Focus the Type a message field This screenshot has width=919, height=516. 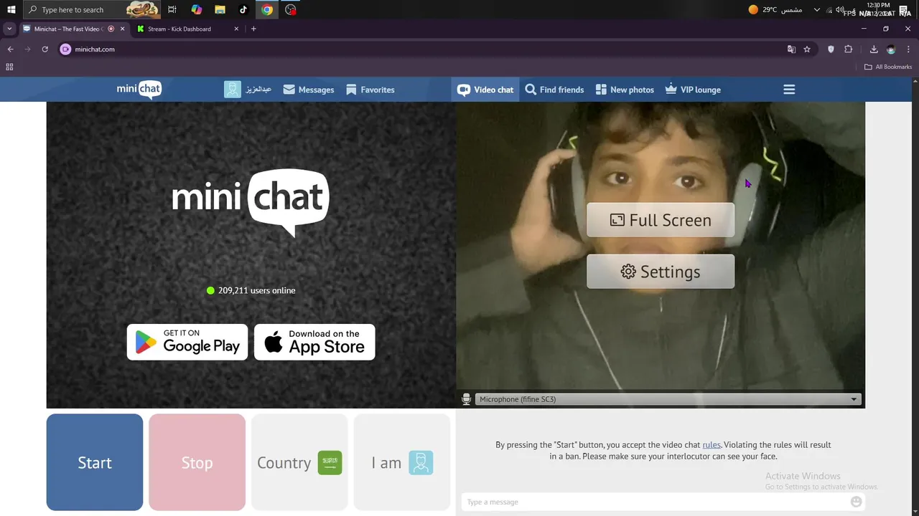[x=655, y=502]
